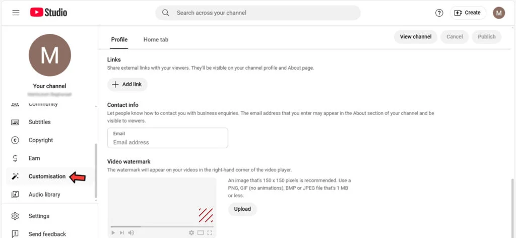
Task: Open the Earn dollar-sign section
Action: point(34,158)
